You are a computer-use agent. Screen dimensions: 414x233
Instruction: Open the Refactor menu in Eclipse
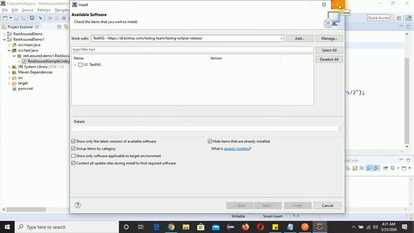click(44, 10)
